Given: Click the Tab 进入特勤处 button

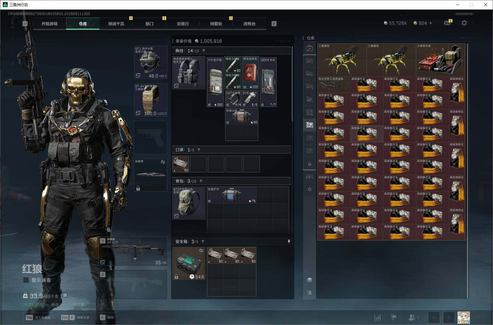Looking at the screenshot, I should tap(38, 317).
